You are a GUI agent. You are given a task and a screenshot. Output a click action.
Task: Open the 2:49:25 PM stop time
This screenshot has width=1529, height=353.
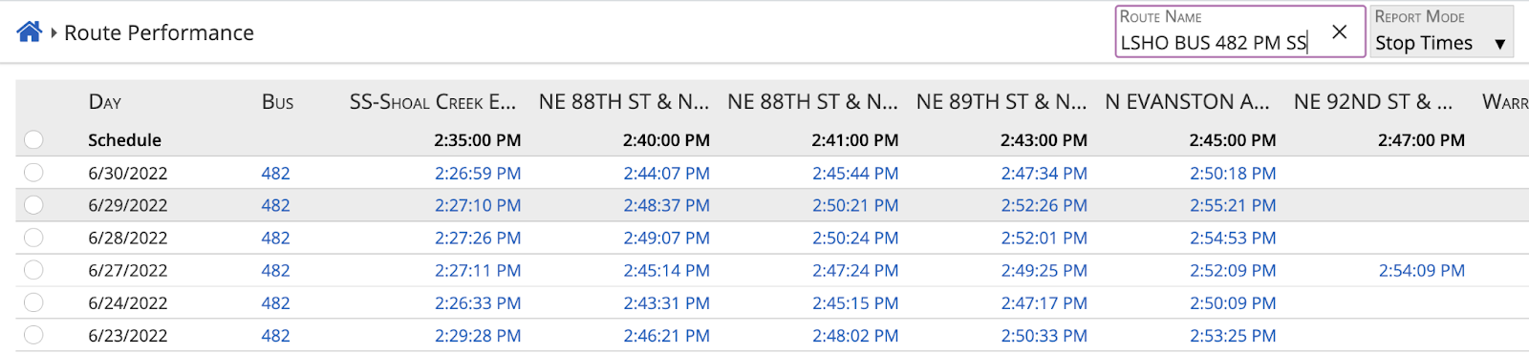coord(1044,271)
